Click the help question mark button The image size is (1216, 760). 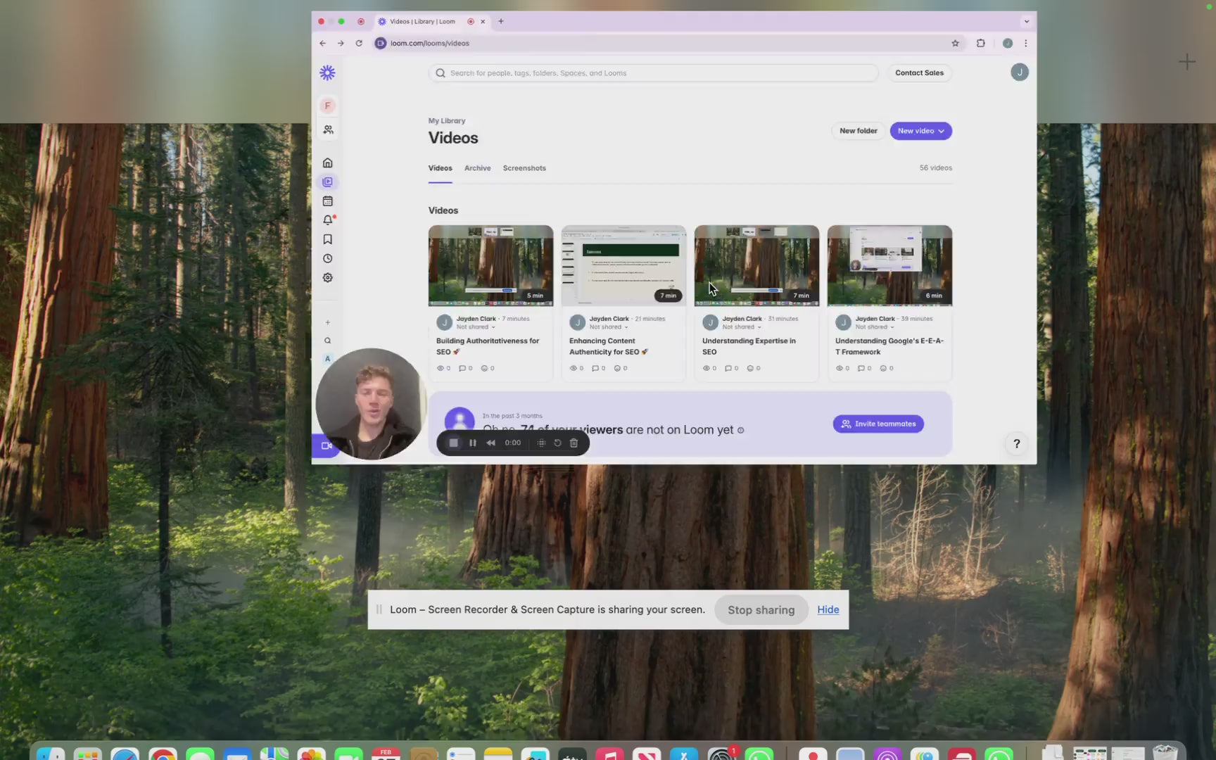tap(1016, 444)
